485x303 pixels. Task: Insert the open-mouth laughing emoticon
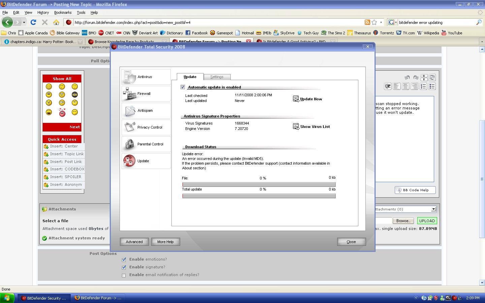pyautogui.click(x=49, y=112)
